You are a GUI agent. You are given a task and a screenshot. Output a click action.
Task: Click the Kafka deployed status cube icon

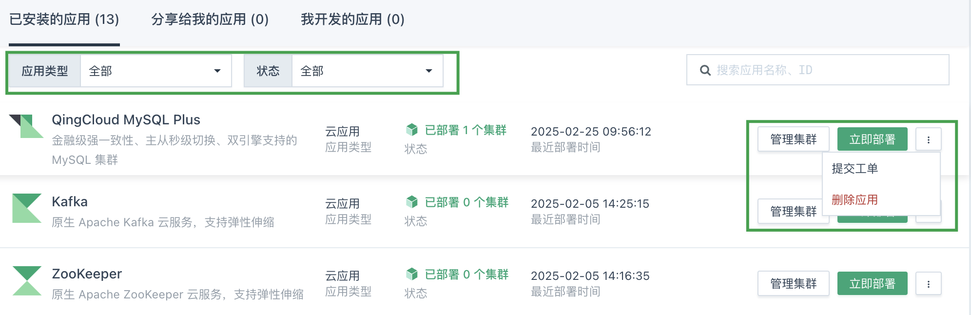(x=412, y=202)
